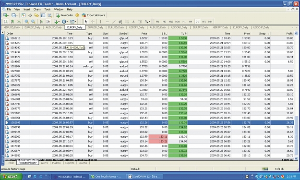Sort by the Profit column header

(282, 34)
